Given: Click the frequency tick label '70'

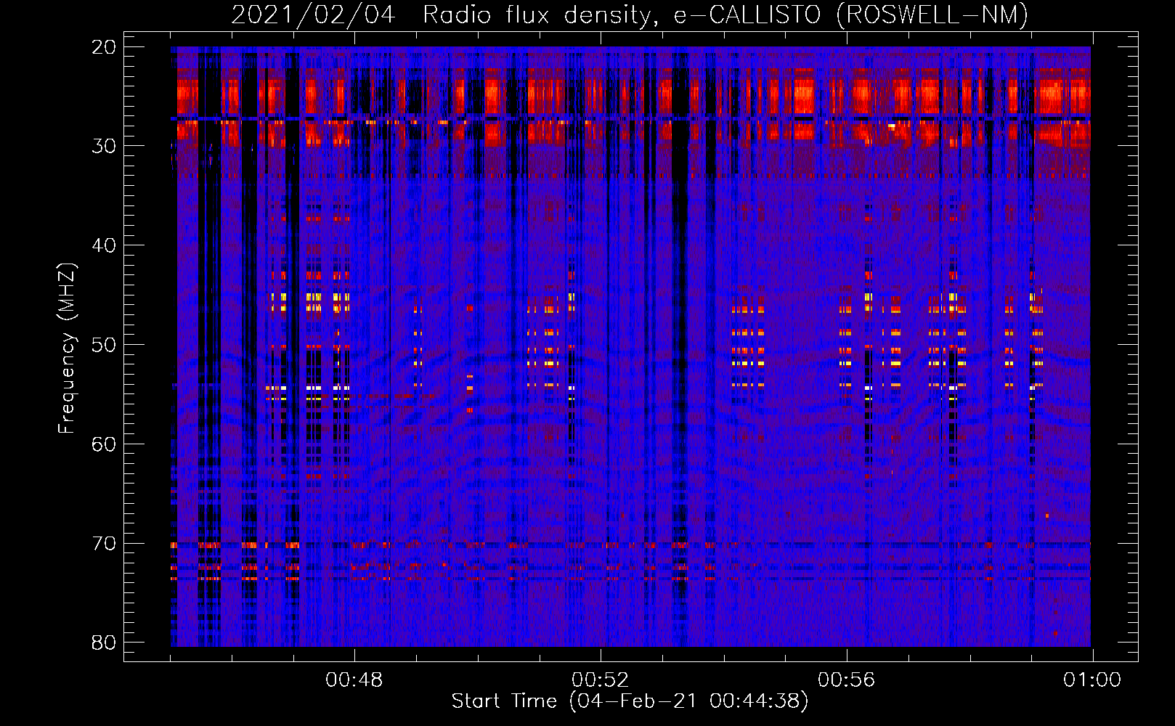Looking at the screenshot, I should pos(104,544).
